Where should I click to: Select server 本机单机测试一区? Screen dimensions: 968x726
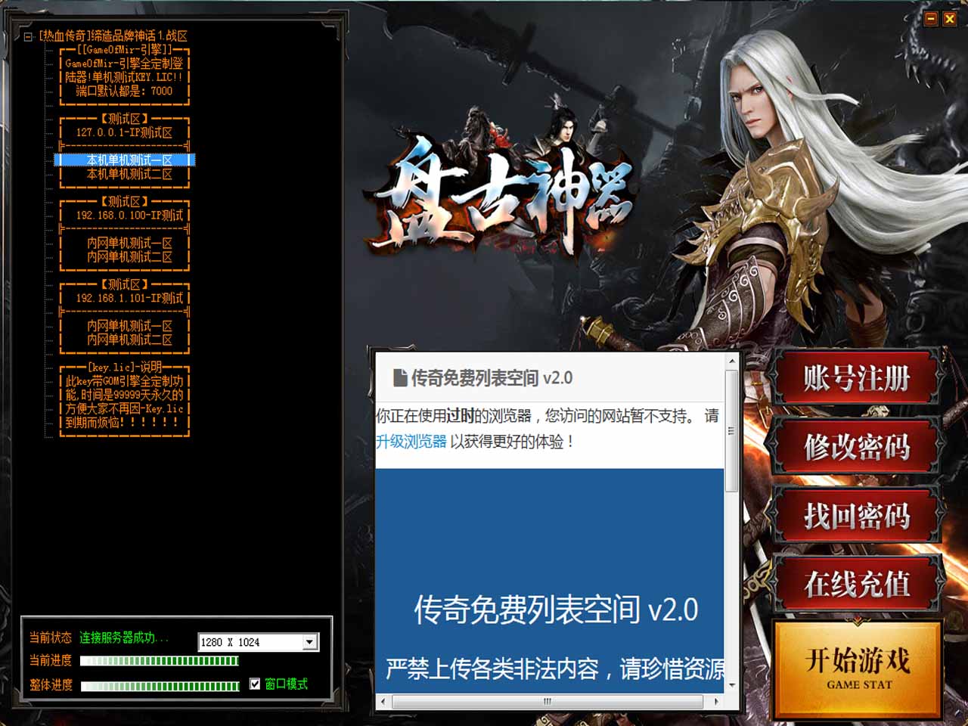(x=129, y=160)
